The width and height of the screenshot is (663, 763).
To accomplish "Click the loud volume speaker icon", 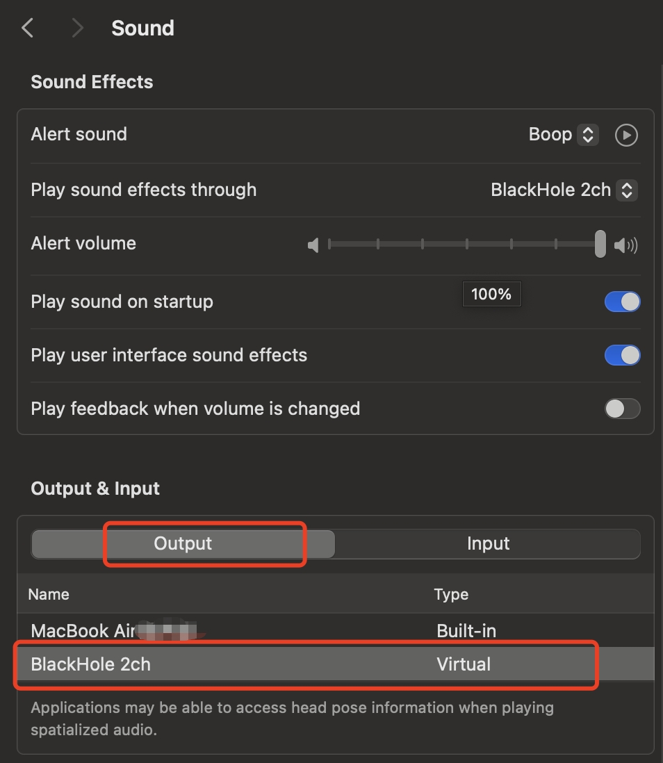I will (626, 245).
